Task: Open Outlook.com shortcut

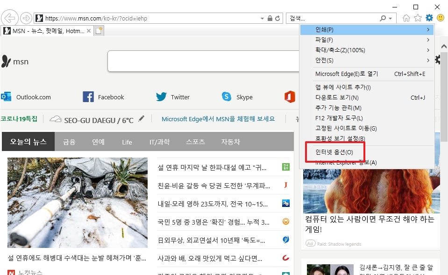Action: point(26,97)
